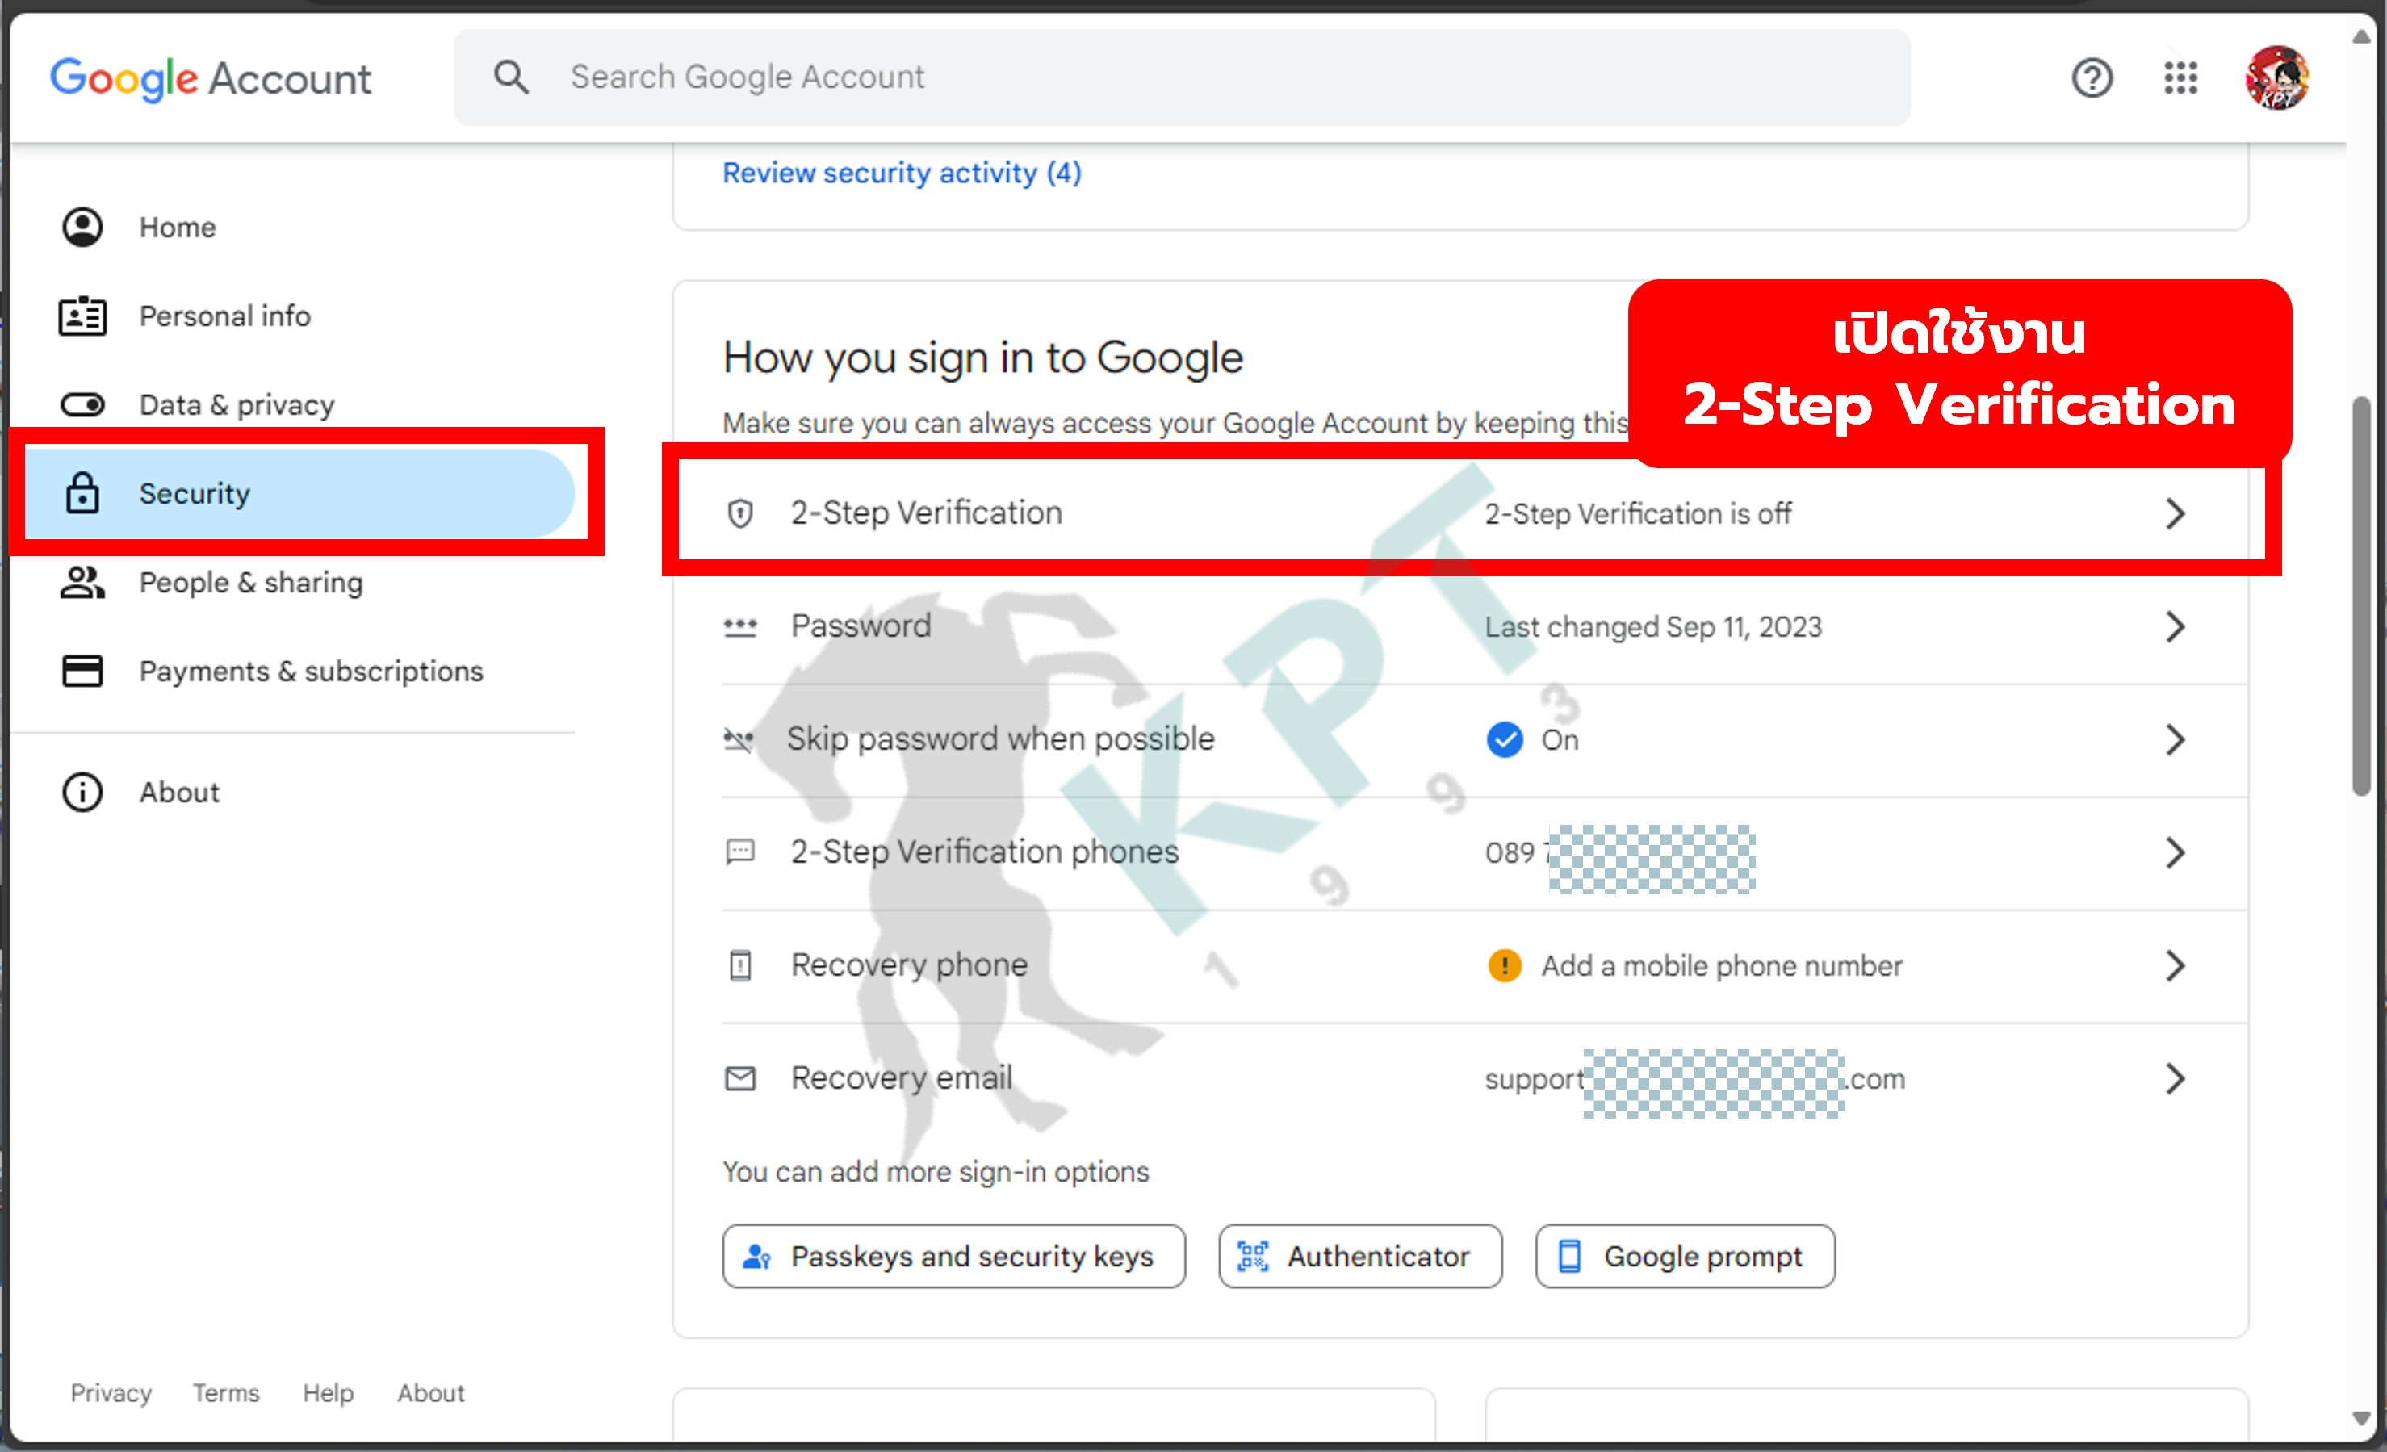Open the Google apps grid icon
This screenshot has height=1452, width=2387.
(x=2180, y=77)
